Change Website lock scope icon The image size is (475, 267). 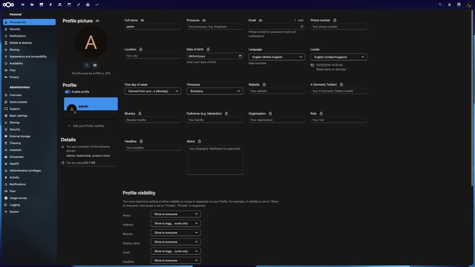coord(264,85)
